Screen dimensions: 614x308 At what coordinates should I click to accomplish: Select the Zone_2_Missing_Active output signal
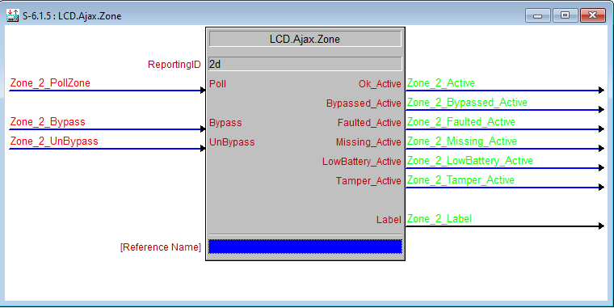[x=462, y=141]
